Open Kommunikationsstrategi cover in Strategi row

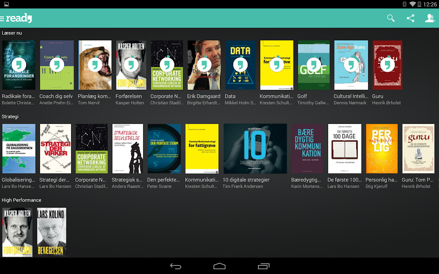[x=202, y=149]
